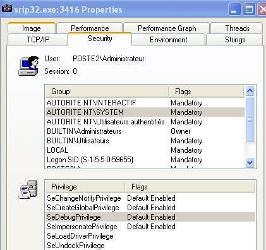Open the Strings tab
Viewport: 266px width, 250px height.
click(235, 40)
